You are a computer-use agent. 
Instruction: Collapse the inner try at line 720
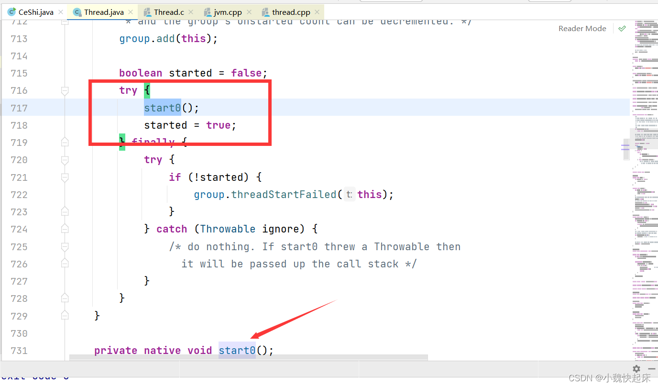[x=65, y=160]
